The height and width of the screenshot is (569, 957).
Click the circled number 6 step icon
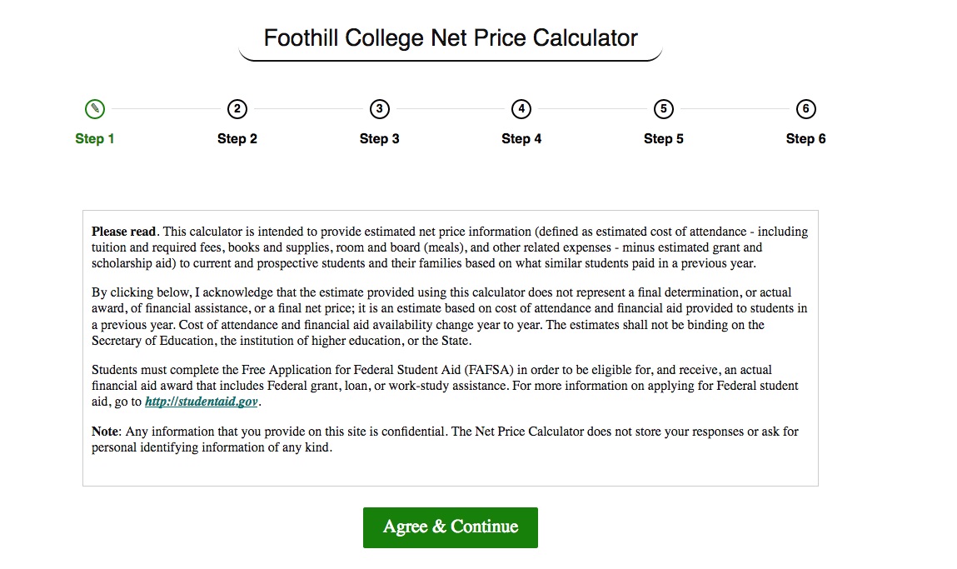[805, 109]
